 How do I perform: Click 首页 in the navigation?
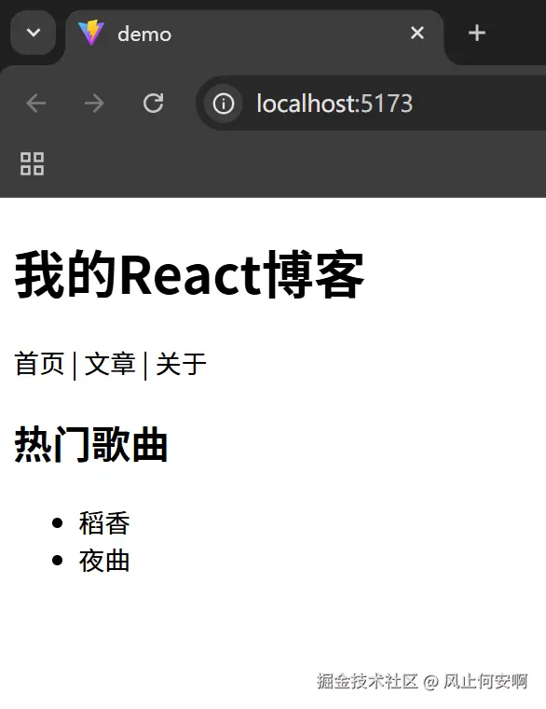point(39,365)
